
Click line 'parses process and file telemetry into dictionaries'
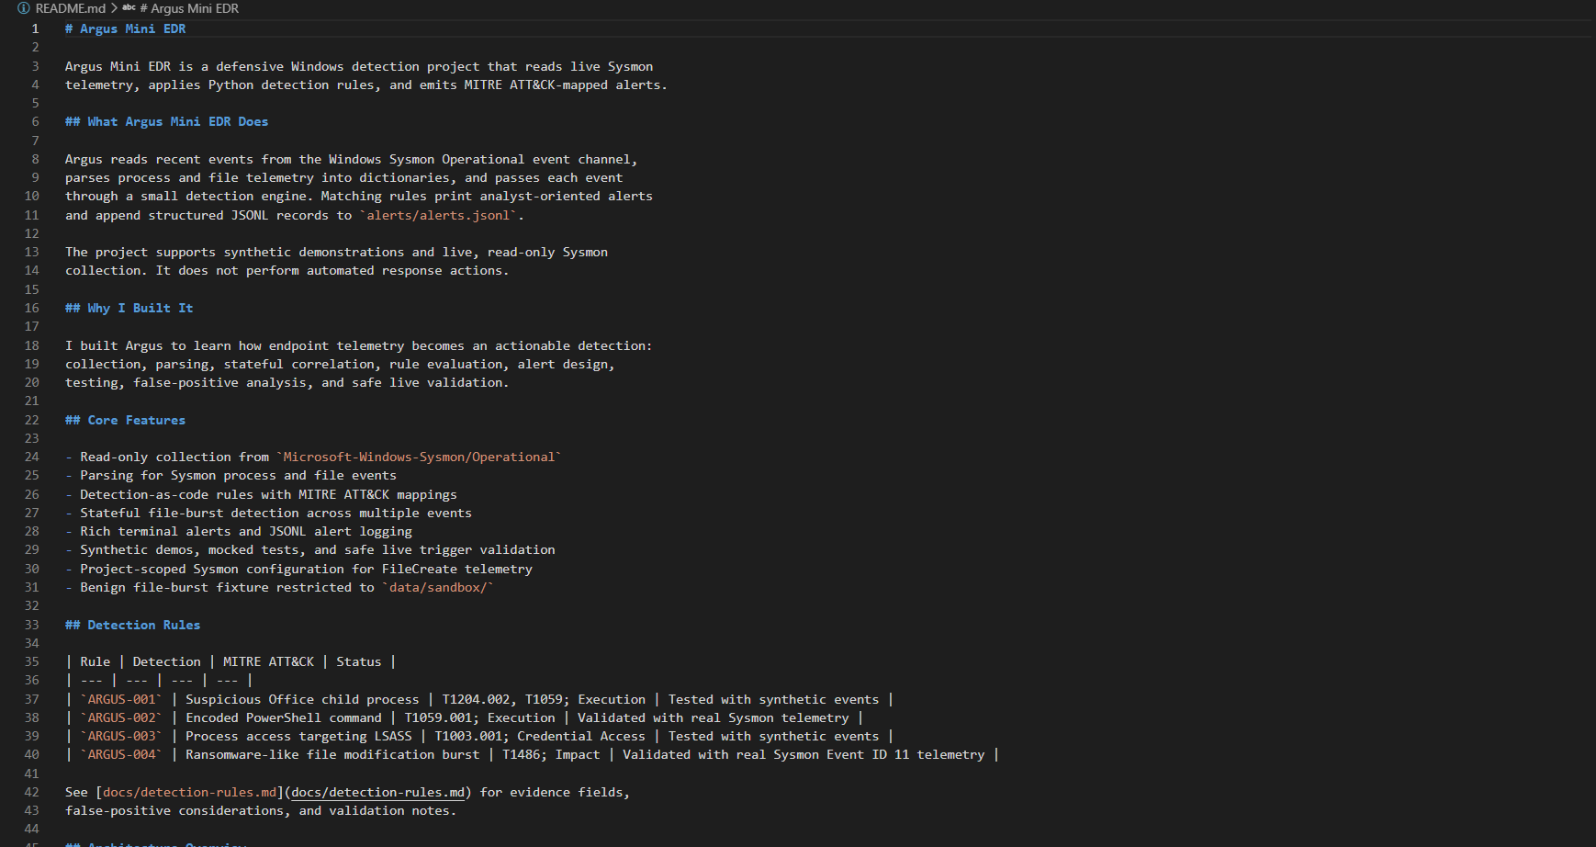click(x=343, y=177)
